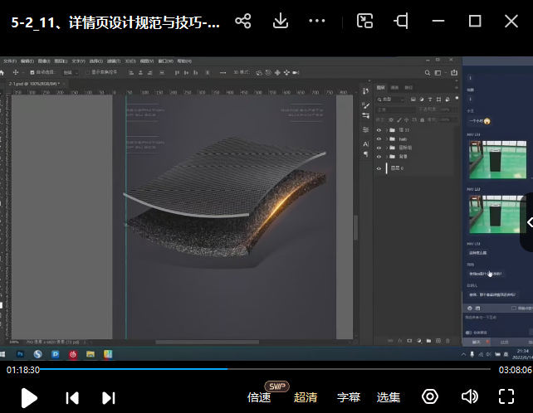The image size is (533, 413).
Task: Open the 倍速 playback speed menu
Action: [x=259, y=397]
